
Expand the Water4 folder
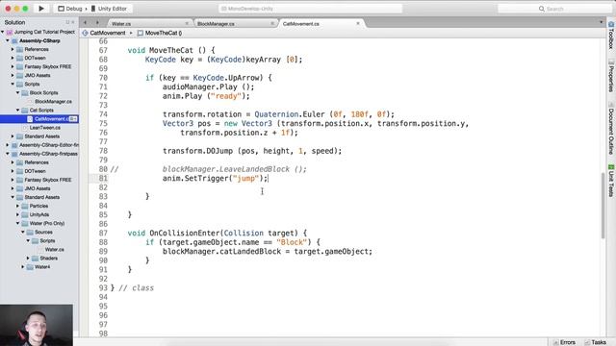[x=23, y=267]
